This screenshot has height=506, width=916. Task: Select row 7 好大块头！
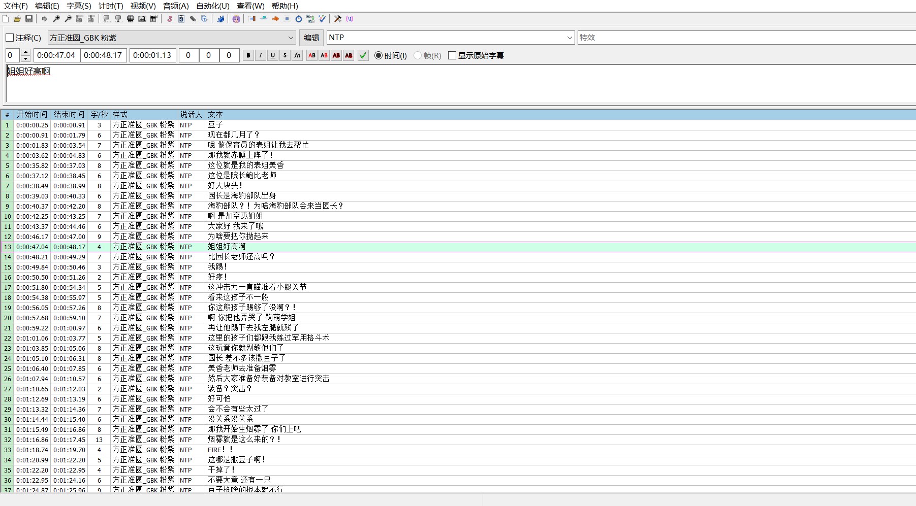pos(458,186)
